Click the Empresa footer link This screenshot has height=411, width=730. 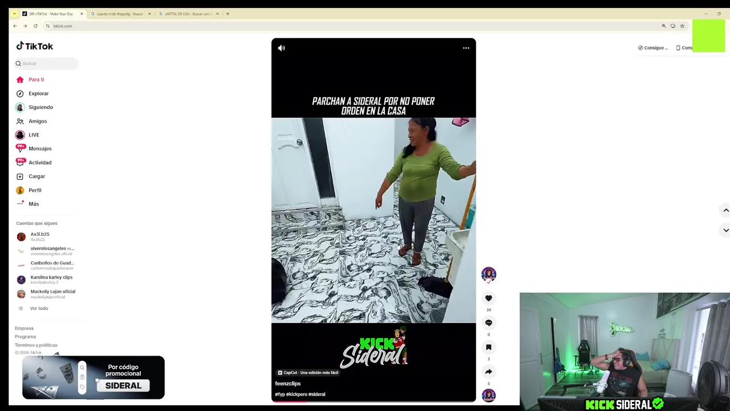(24, 328)
